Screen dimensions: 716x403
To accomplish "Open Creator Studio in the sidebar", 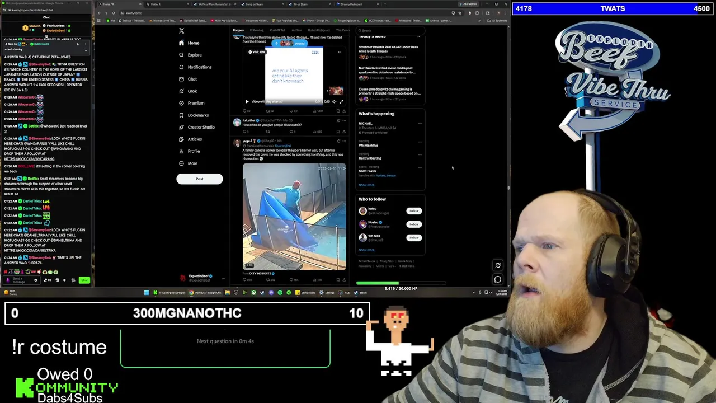I will pyautogui.click(x=196, y=127).
